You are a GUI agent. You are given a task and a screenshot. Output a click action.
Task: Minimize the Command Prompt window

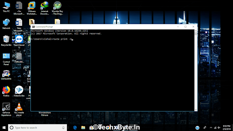click(x=178, y=27)
